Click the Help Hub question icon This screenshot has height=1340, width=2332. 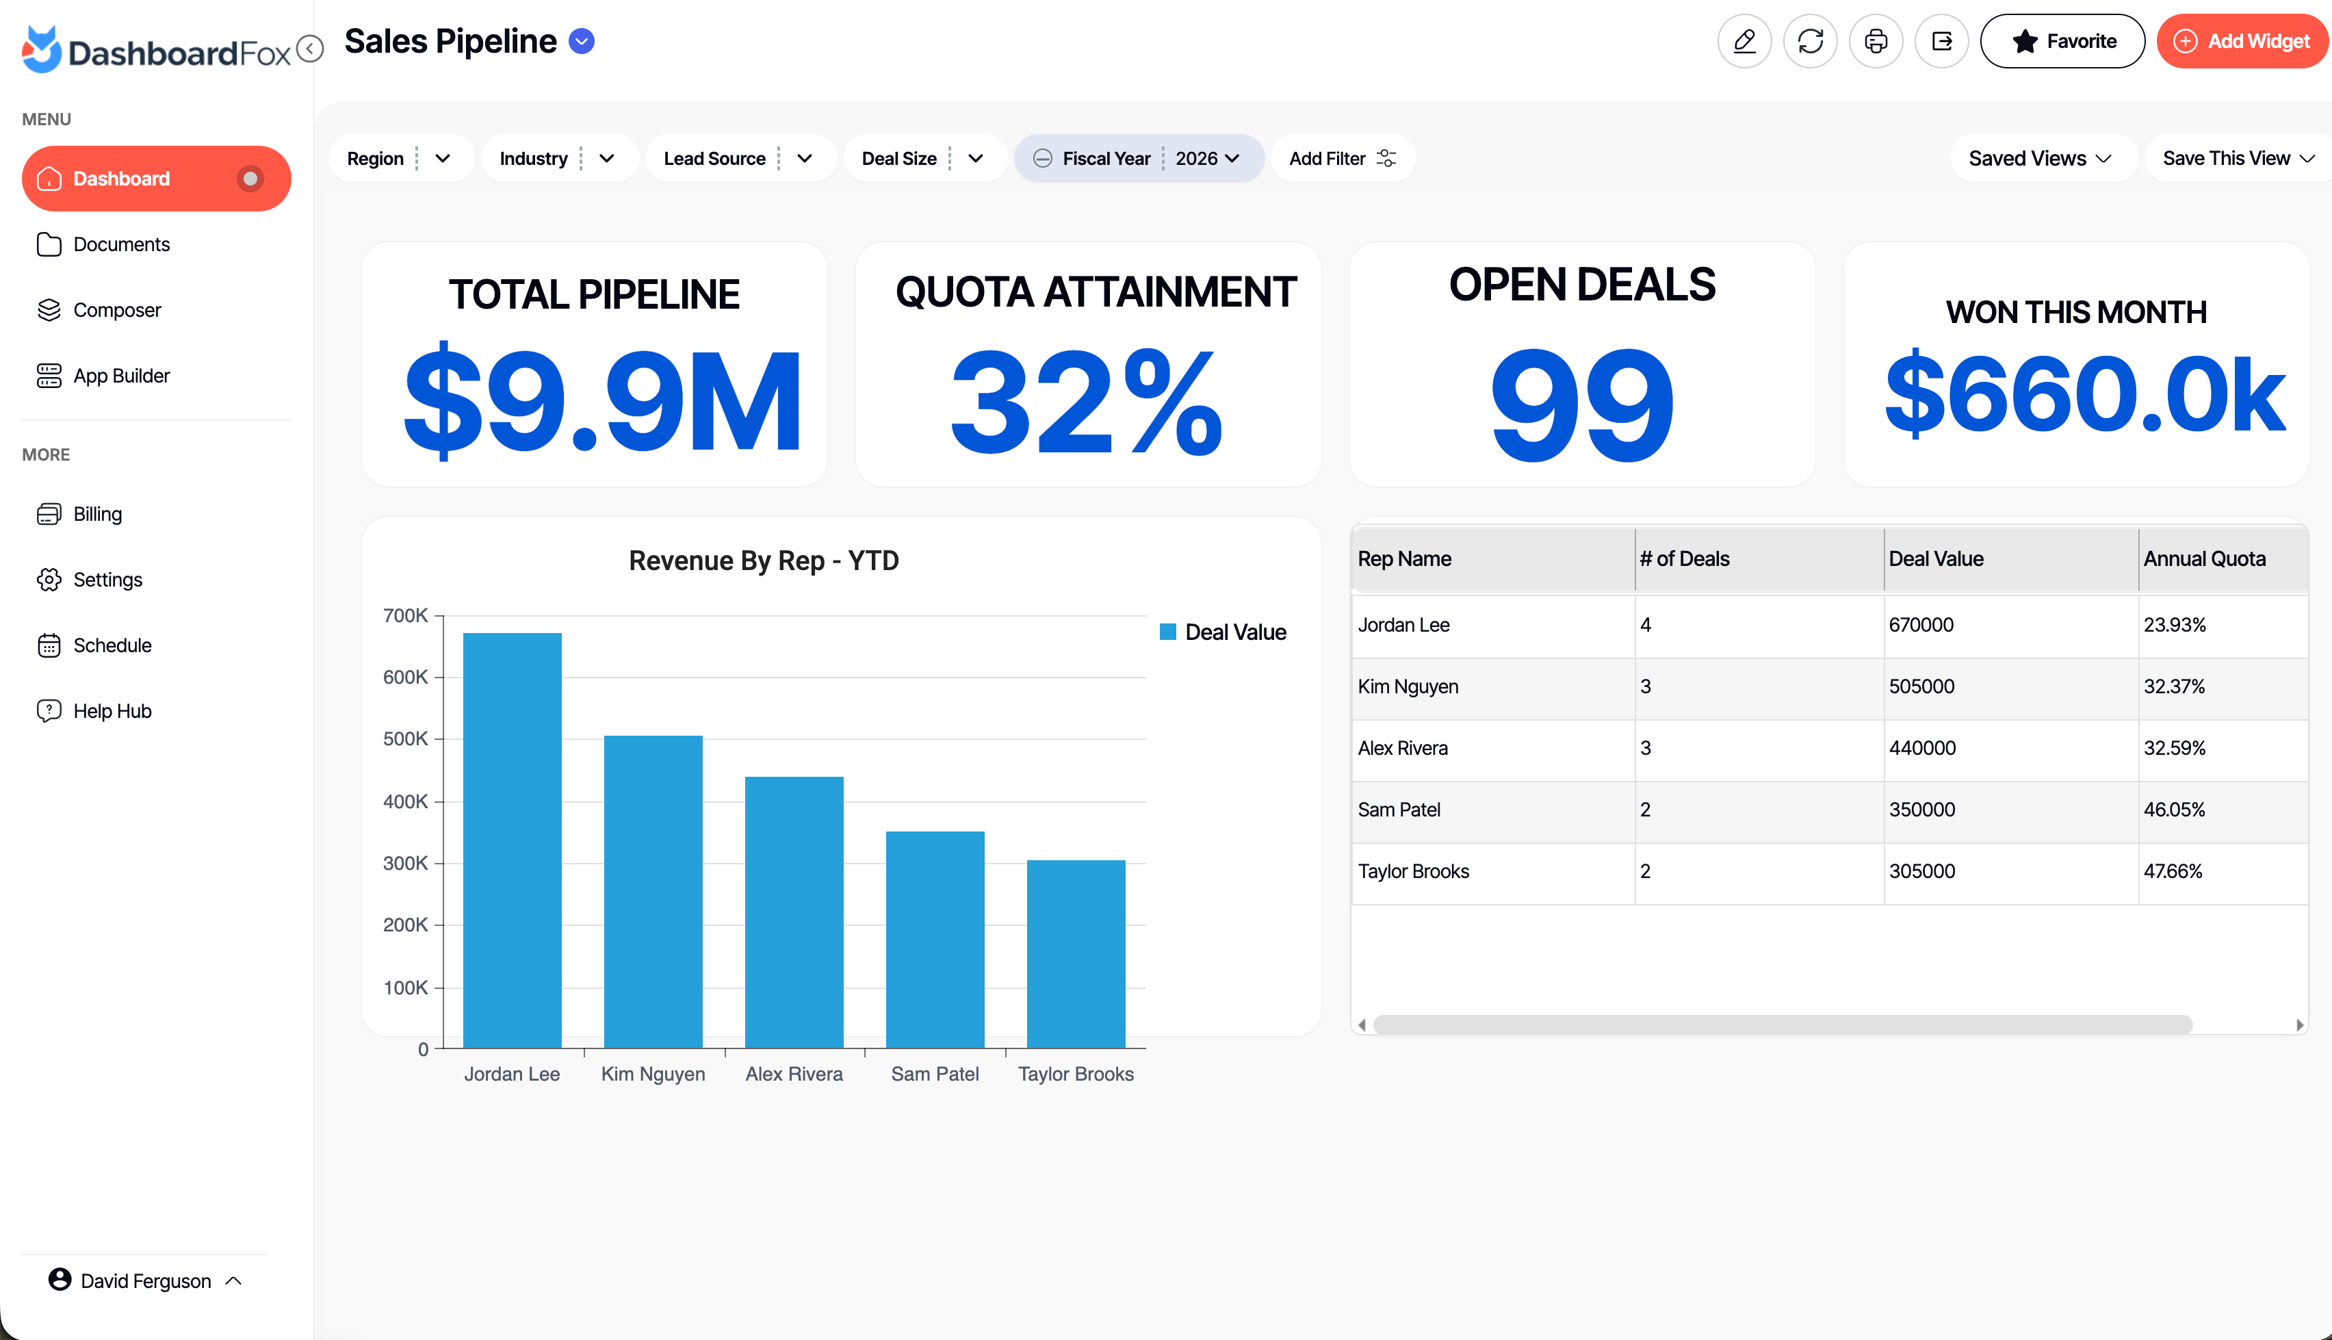point(49,710)
